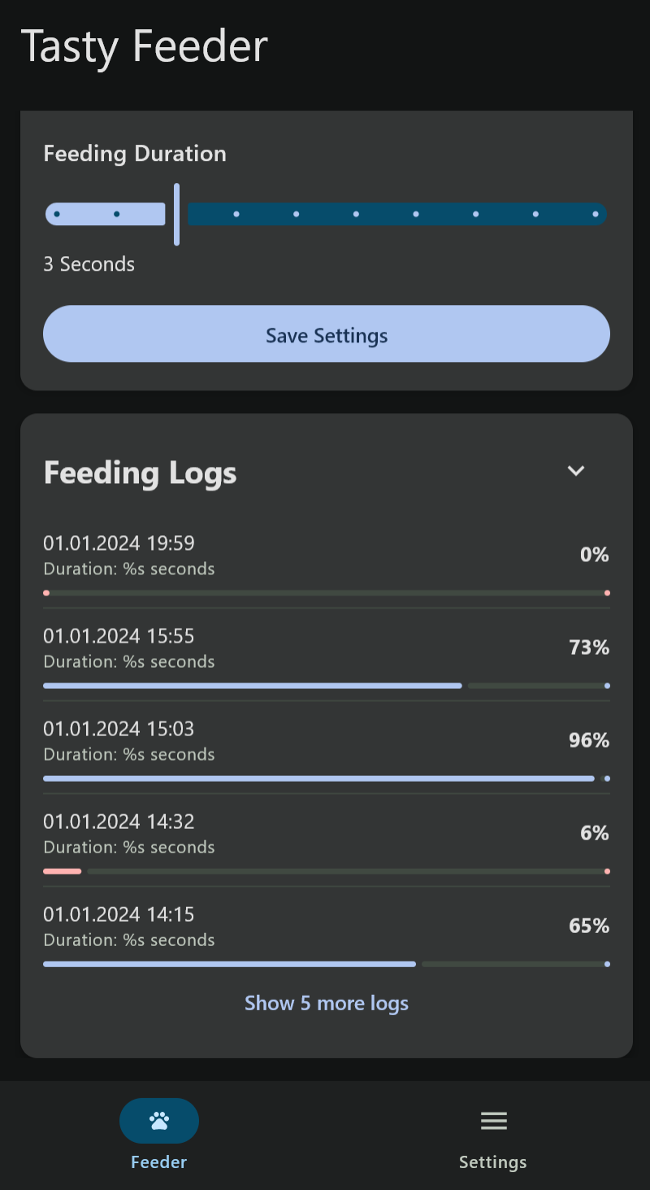Switch to the Feeder tab label
This screenshot has height=1190, width=650.
tap(159, 1162)
